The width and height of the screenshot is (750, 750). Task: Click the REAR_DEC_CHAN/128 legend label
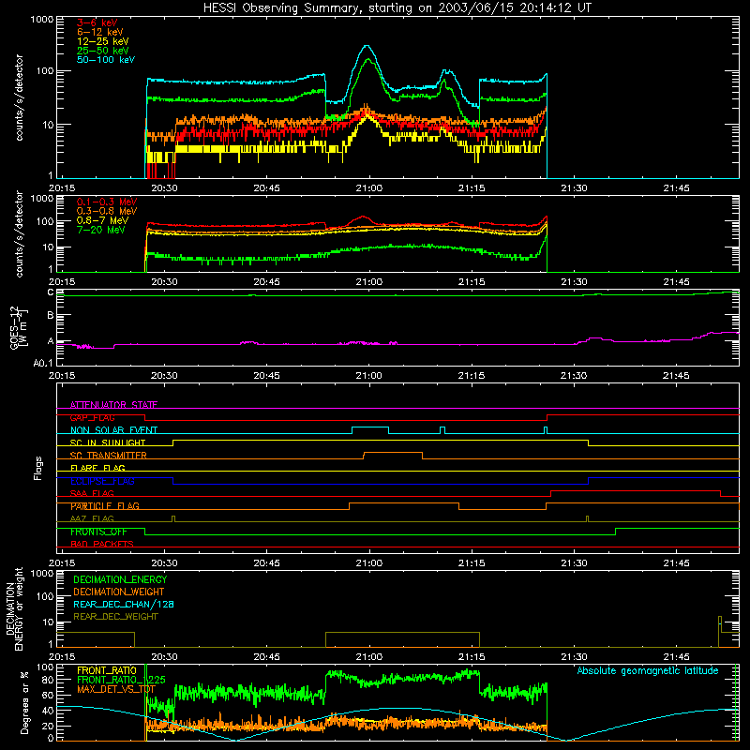[x=124, y=604]
